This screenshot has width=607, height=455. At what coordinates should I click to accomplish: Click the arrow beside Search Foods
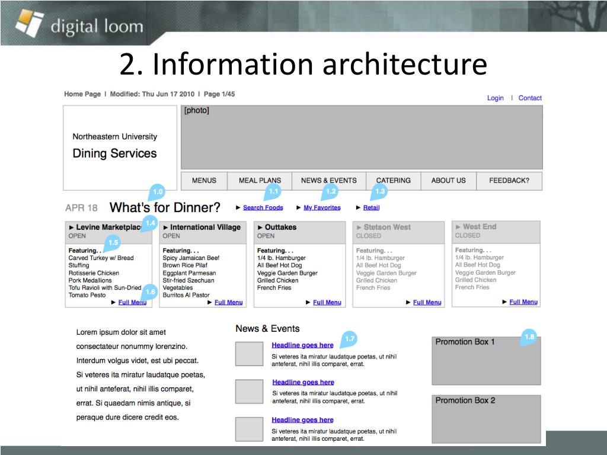238,208
